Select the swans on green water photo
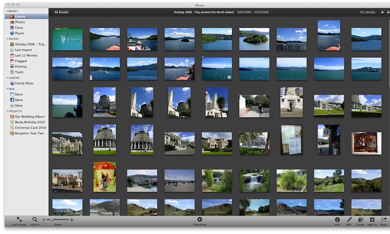The image size is (390, 234). pyautogui.click(x=67, y=39)
